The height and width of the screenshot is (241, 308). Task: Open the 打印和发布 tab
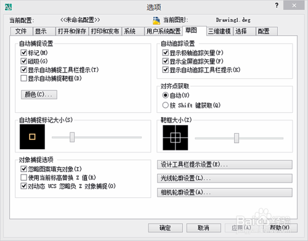click(x=105, y=31)
